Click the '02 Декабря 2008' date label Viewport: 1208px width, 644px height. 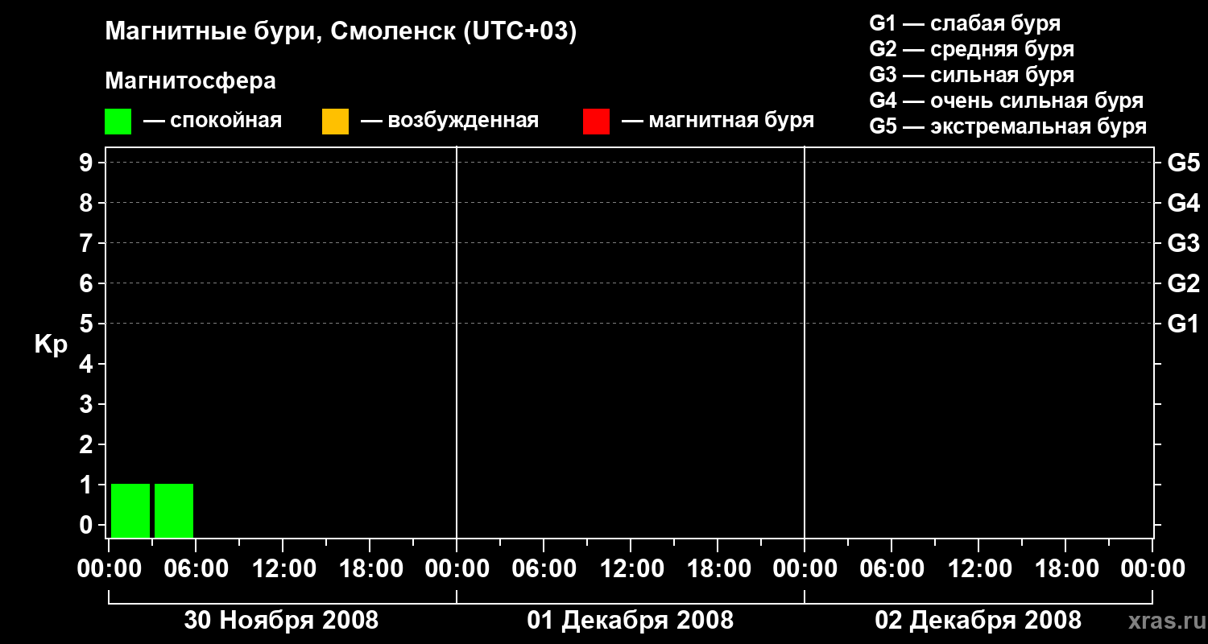pos(978,620)
